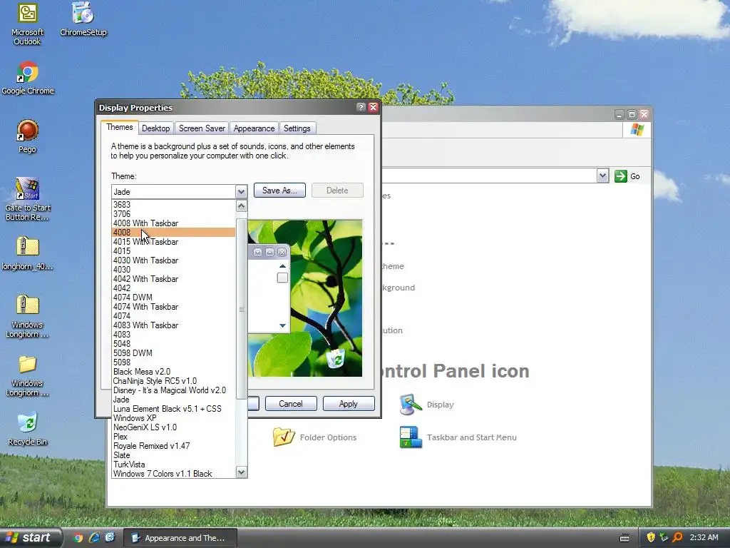Select theme 3706
This screenshot has width=730, height=548.
174,214
